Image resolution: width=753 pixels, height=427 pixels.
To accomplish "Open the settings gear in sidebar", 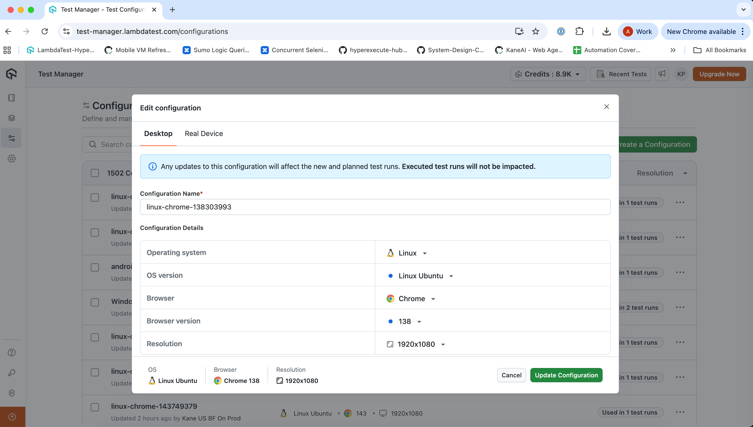I will point(11,159).
